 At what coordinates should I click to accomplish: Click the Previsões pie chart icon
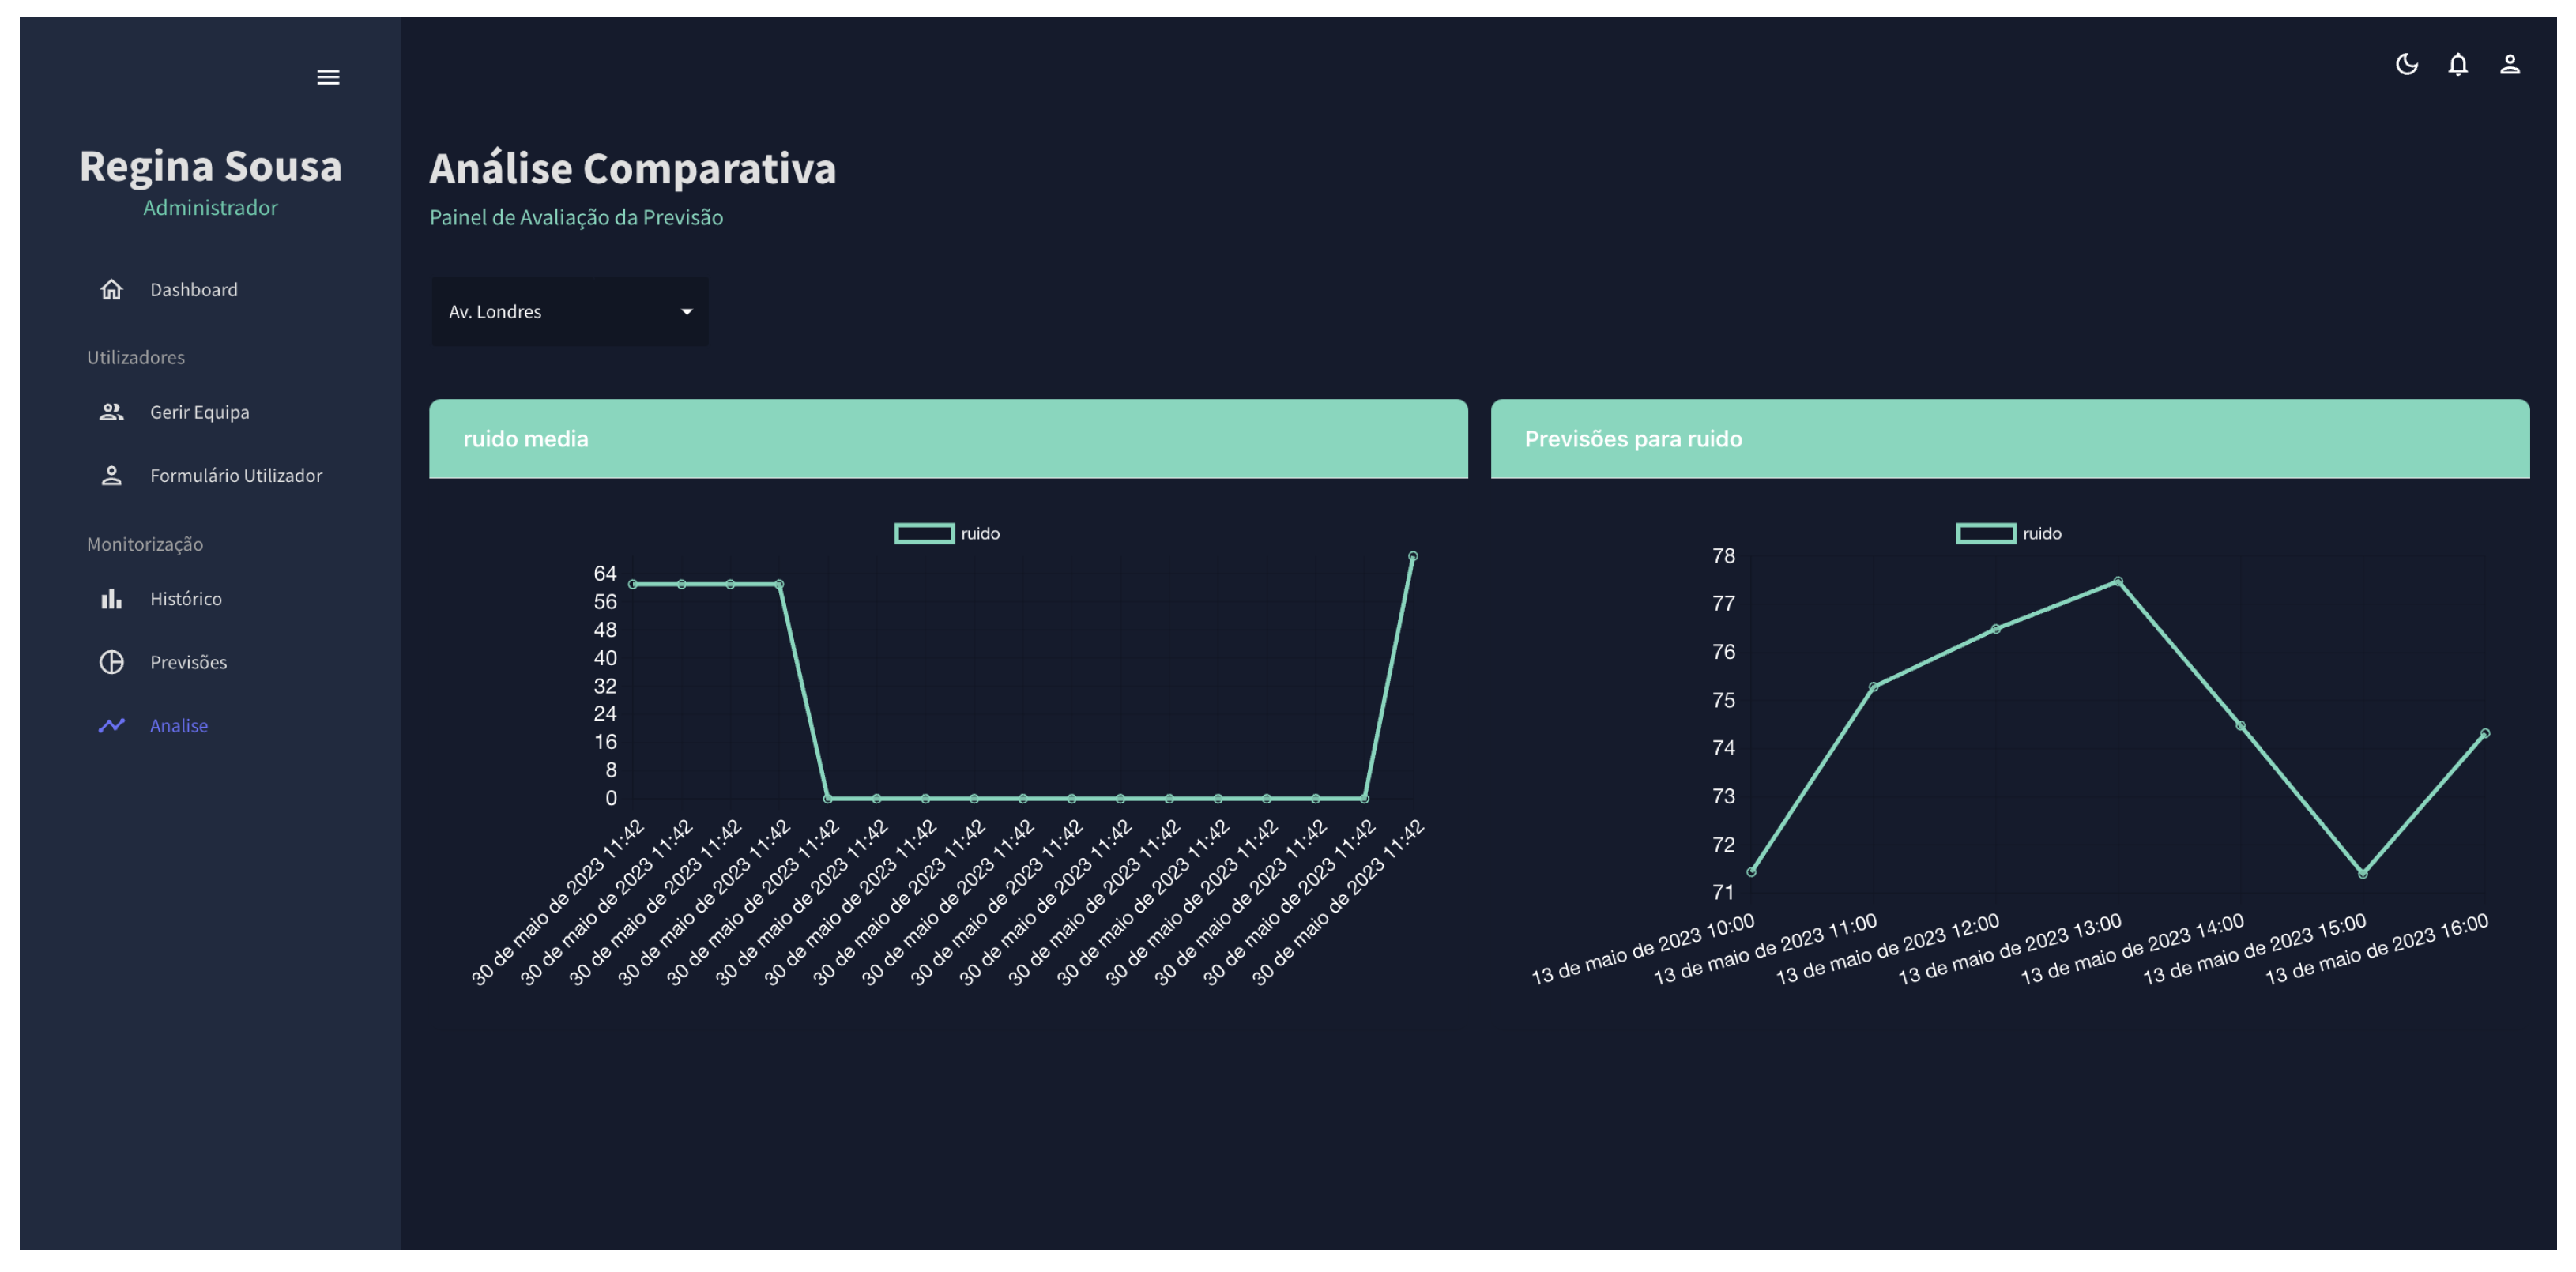click(x=111, y=662)
